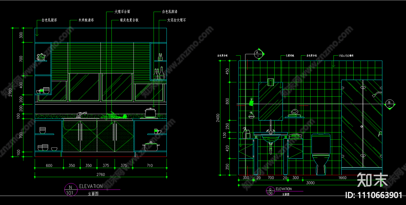Image resolution: width=406 pixels, height=205 pixels.
Task: Click the shower head symbol in the shower
Action: 377,95
